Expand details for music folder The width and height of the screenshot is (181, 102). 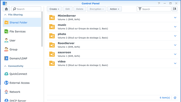coord(175,27)
